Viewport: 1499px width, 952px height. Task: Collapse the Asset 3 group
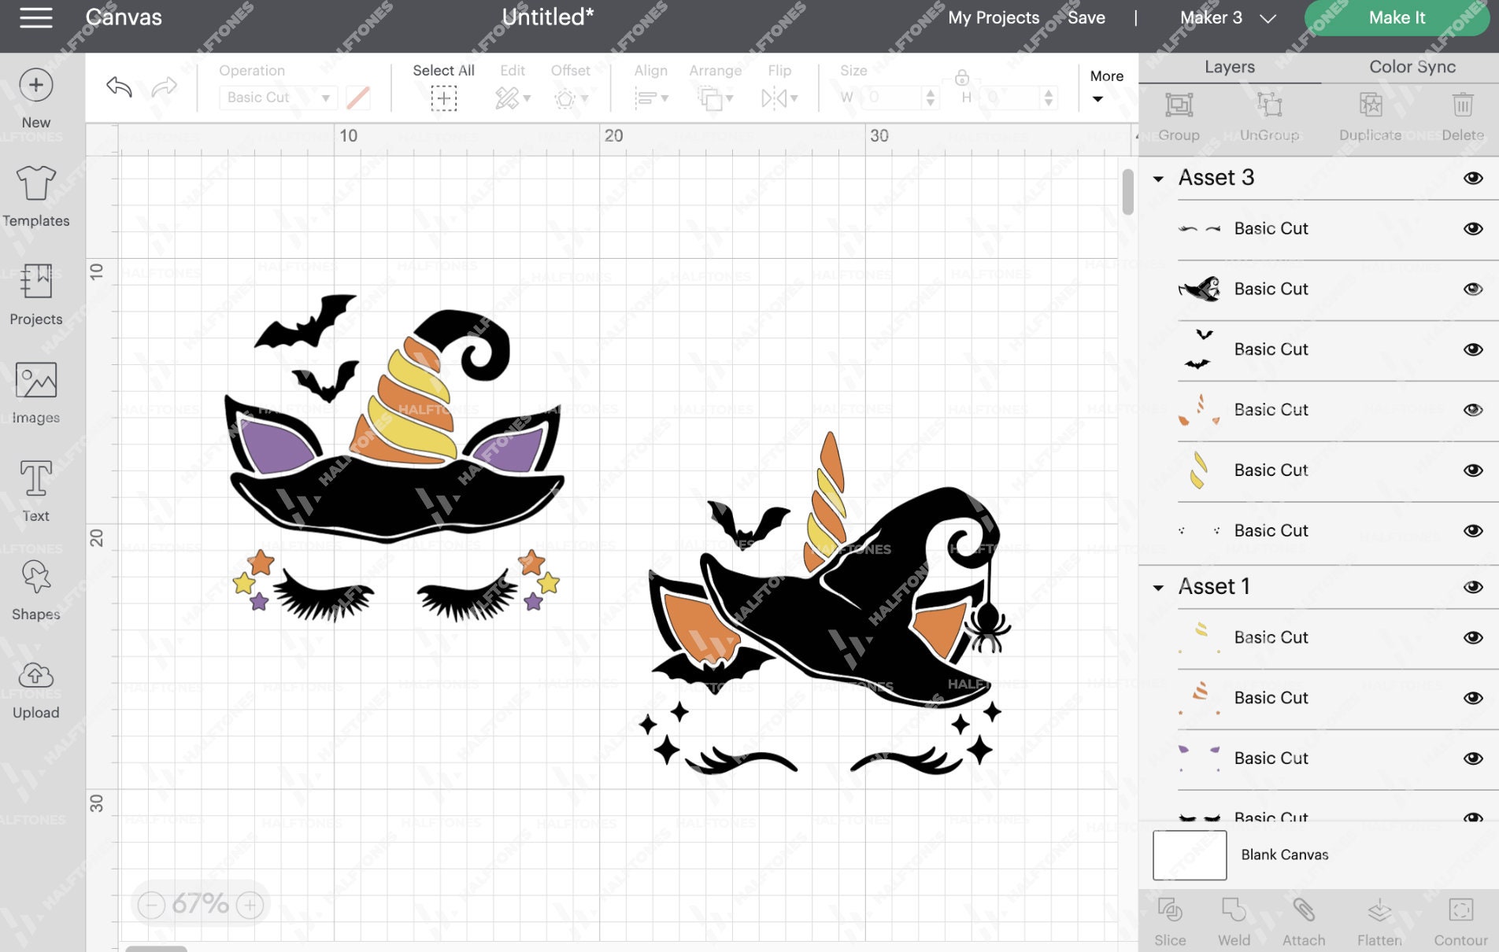[1157, 178]
